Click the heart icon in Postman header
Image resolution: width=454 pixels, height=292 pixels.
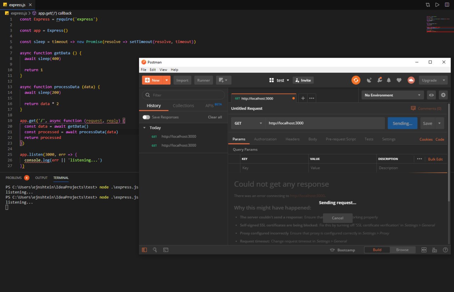coord(399,80)
